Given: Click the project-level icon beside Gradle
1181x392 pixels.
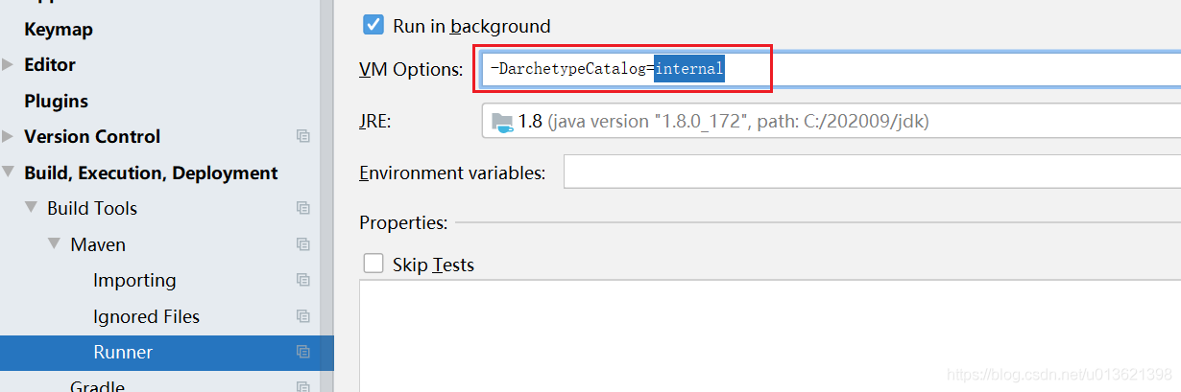Looking at the screenshot, I should [x=303, y=386].
